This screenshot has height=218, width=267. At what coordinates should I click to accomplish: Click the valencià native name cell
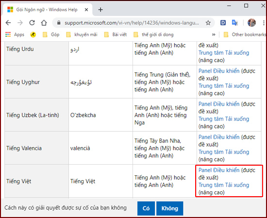pyautogui.click(x=100, y=148)
